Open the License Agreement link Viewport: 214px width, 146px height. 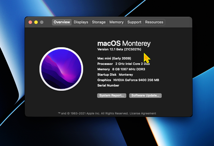[x=143, y=113]
